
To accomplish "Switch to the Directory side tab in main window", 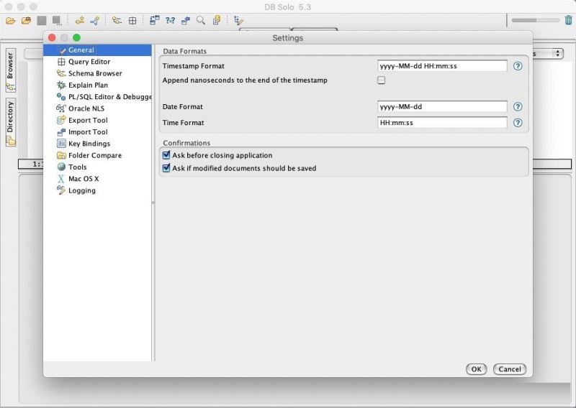I will coord(10,122).
